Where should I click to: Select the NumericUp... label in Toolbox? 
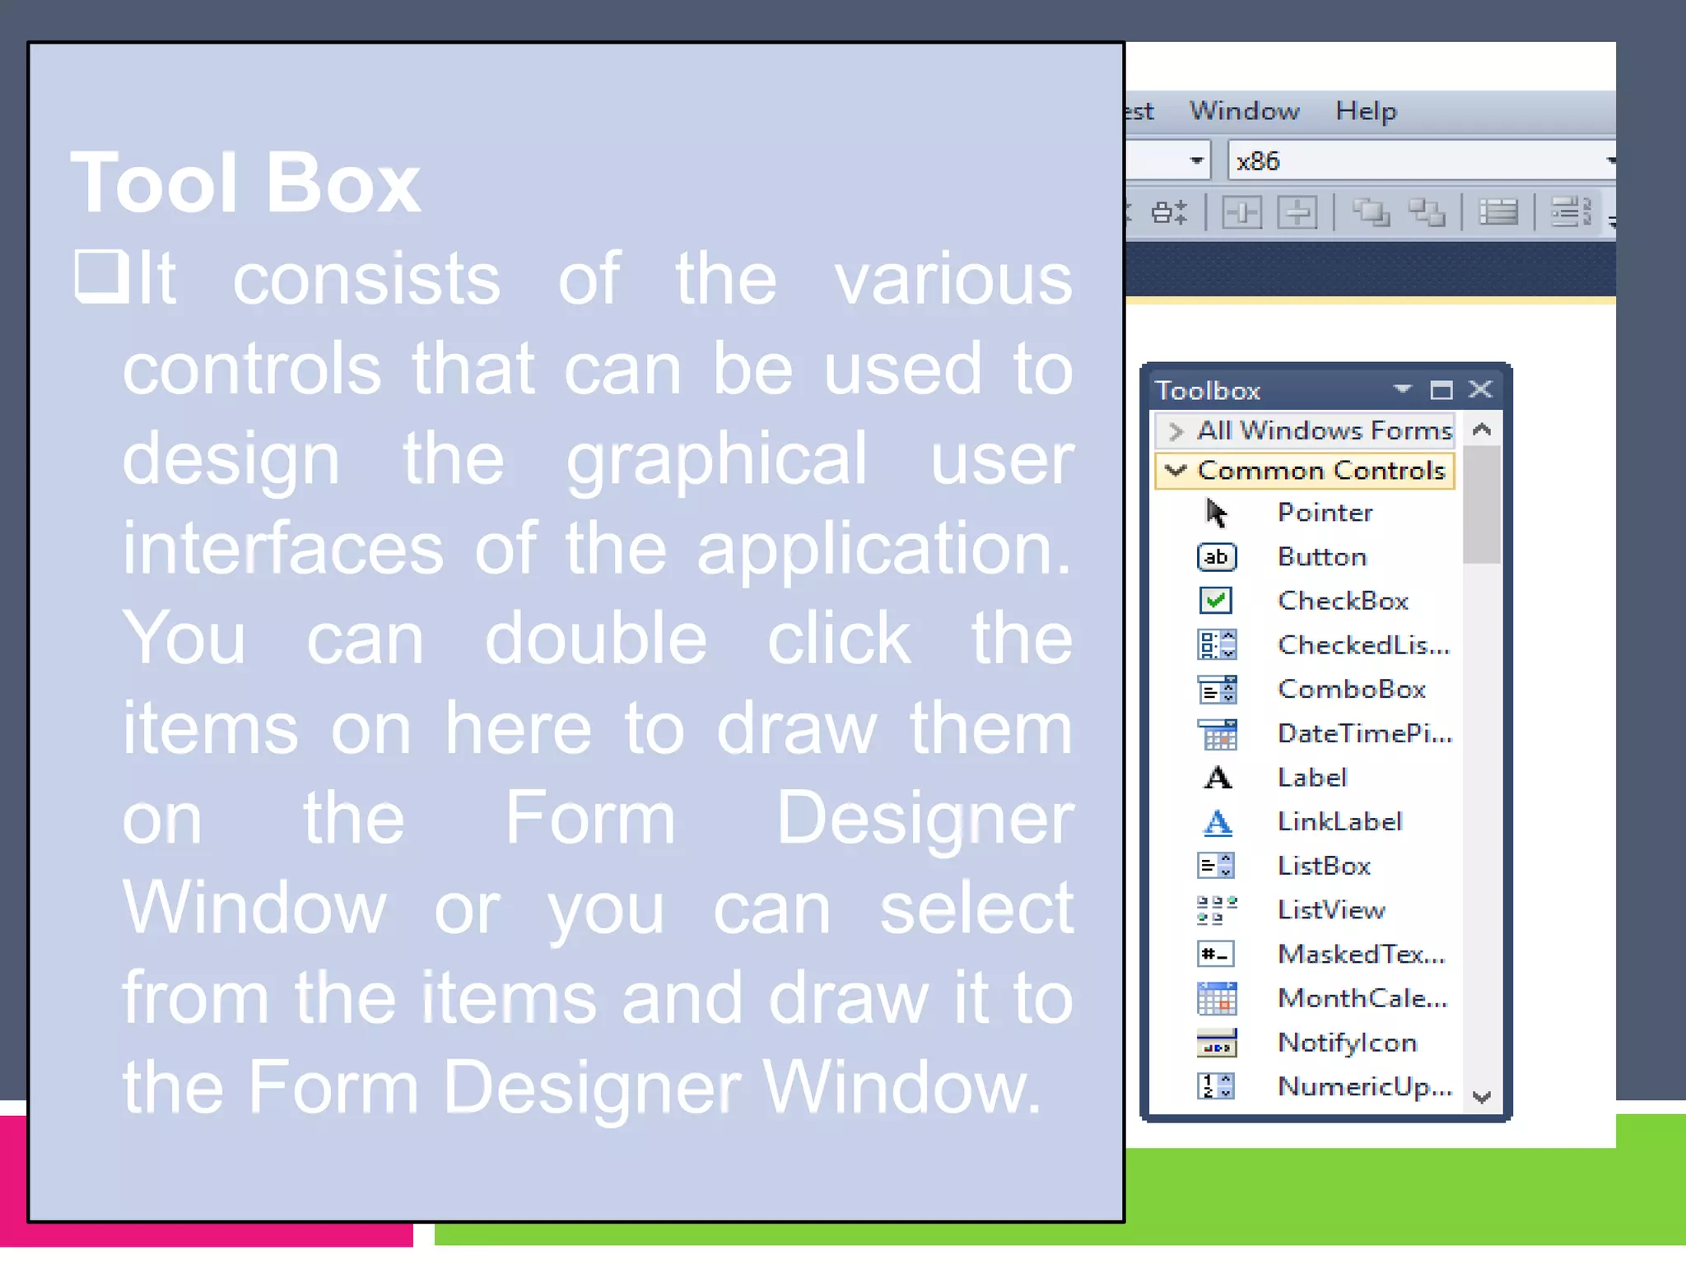point(1364,1087)
